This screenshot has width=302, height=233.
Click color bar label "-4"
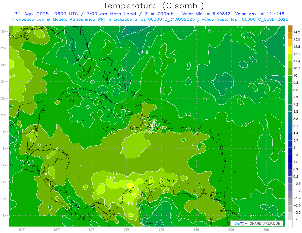(x=295, y=220)
